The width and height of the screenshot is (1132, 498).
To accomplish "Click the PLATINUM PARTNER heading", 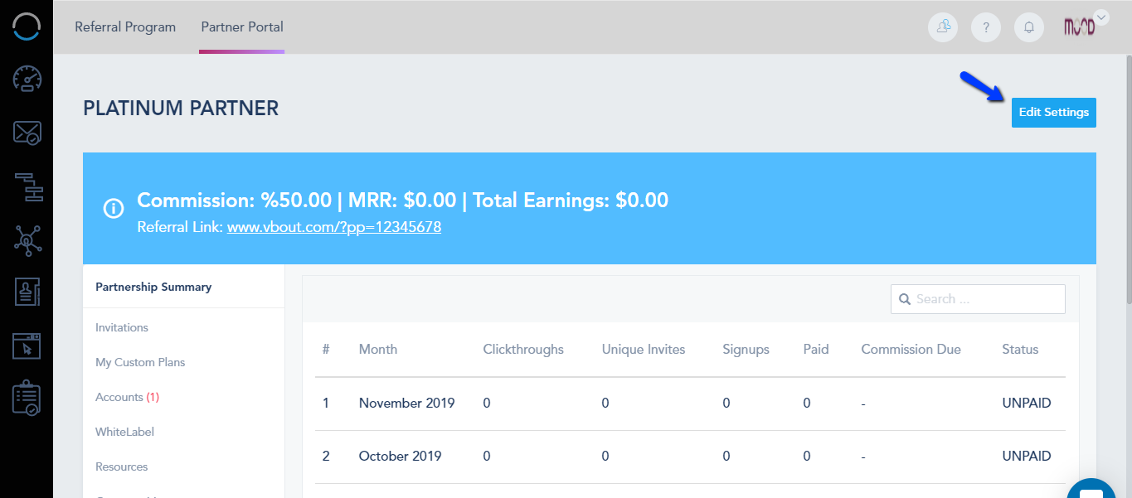I will click(x=181, y=108).
